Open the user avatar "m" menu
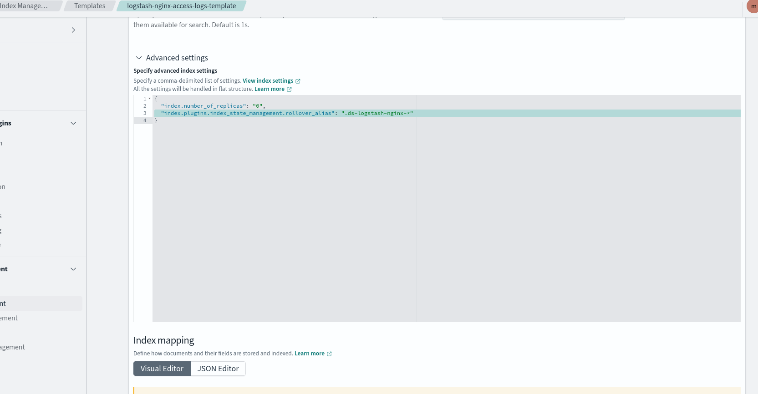This screenshot has width=758, height=394. (753, 6)
